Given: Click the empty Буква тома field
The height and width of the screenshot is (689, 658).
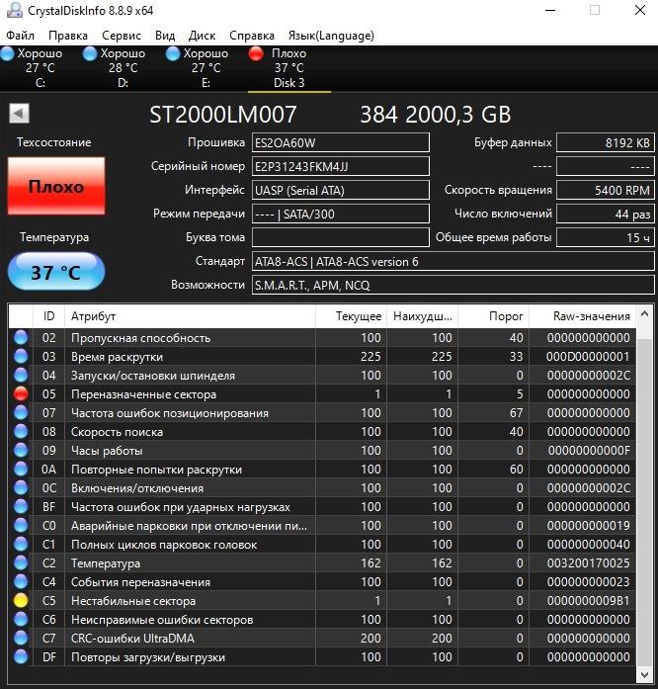Looking at the screenshot, I should pyautogui.click(x=341, y=237).
